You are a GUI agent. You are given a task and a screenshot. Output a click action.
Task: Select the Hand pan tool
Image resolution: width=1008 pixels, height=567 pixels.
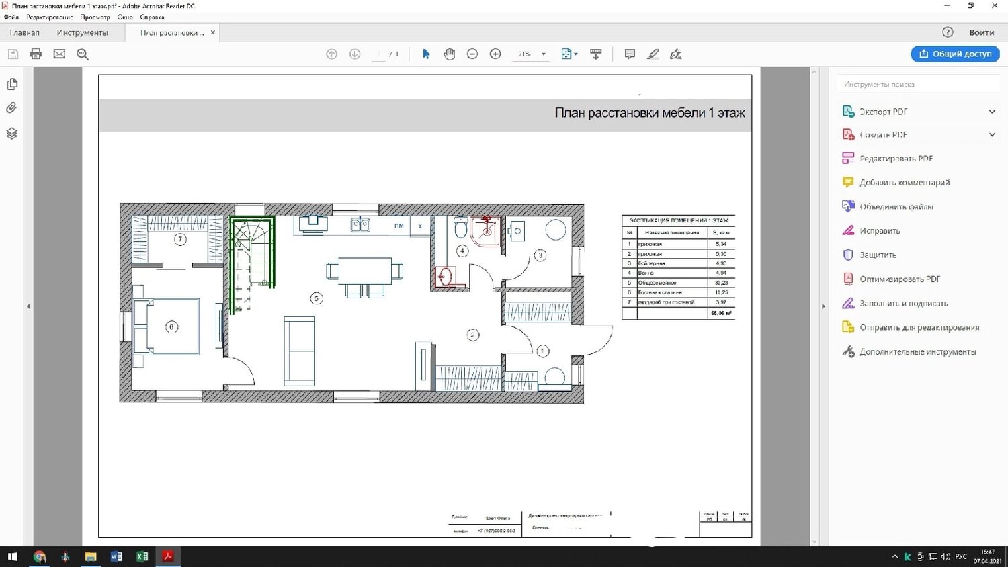click(450, 54)
